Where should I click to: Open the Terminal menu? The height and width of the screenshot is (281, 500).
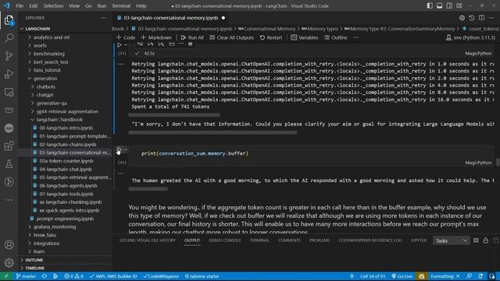121,5
